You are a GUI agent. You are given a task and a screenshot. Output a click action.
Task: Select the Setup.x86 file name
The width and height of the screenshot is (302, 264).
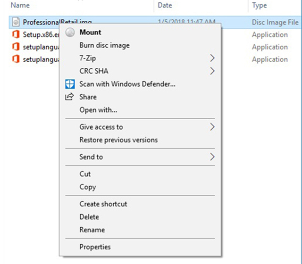(x=41, y=34)
